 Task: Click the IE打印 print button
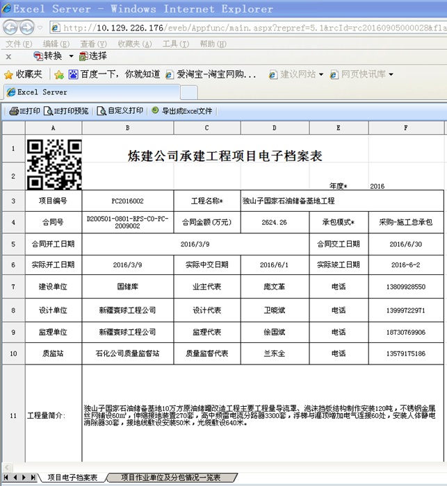pos(24,111)
